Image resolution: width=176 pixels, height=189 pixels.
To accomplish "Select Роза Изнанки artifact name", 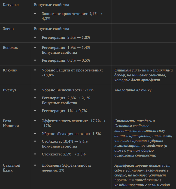I will tap(11, 123).
